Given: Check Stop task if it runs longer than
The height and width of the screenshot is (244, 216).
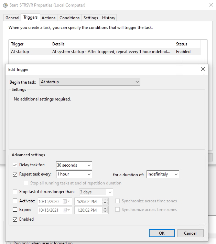Looking at the screenshot, I should (15, 192).
